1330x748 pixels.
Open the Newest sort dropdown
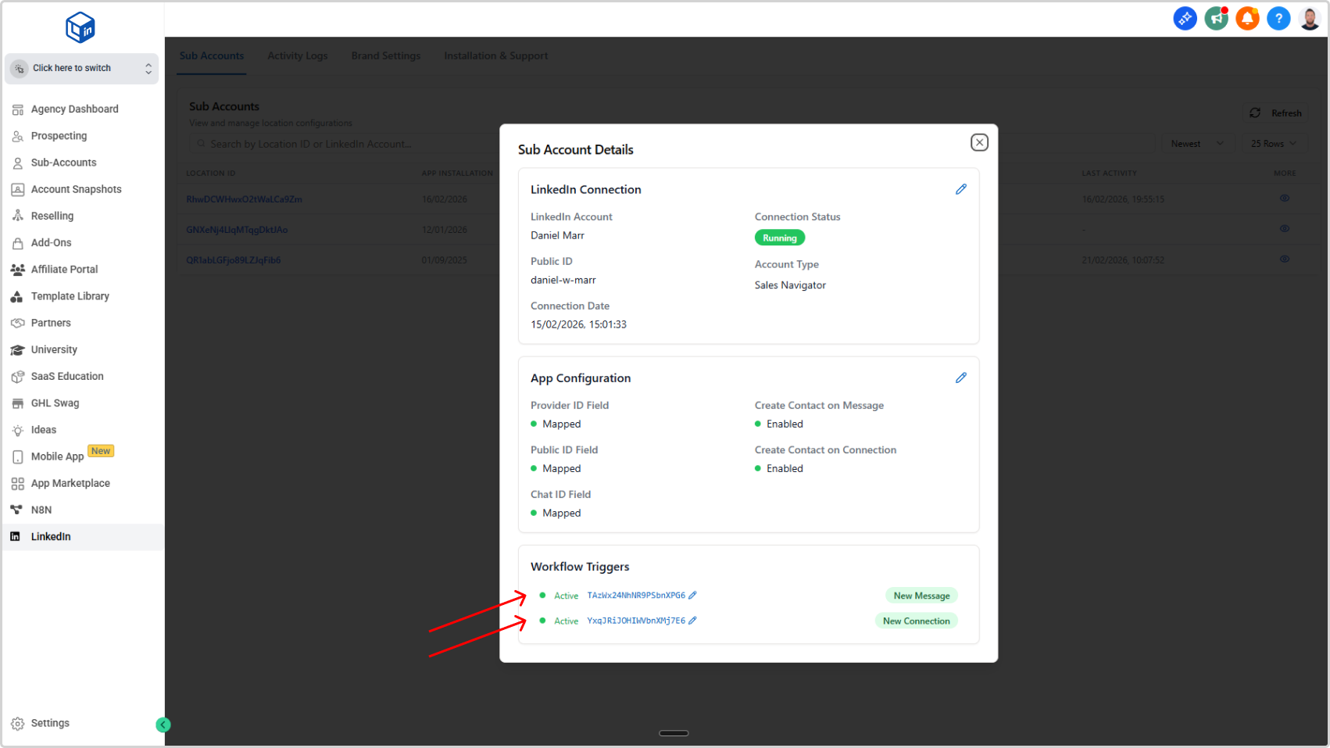click(1196, 144)
